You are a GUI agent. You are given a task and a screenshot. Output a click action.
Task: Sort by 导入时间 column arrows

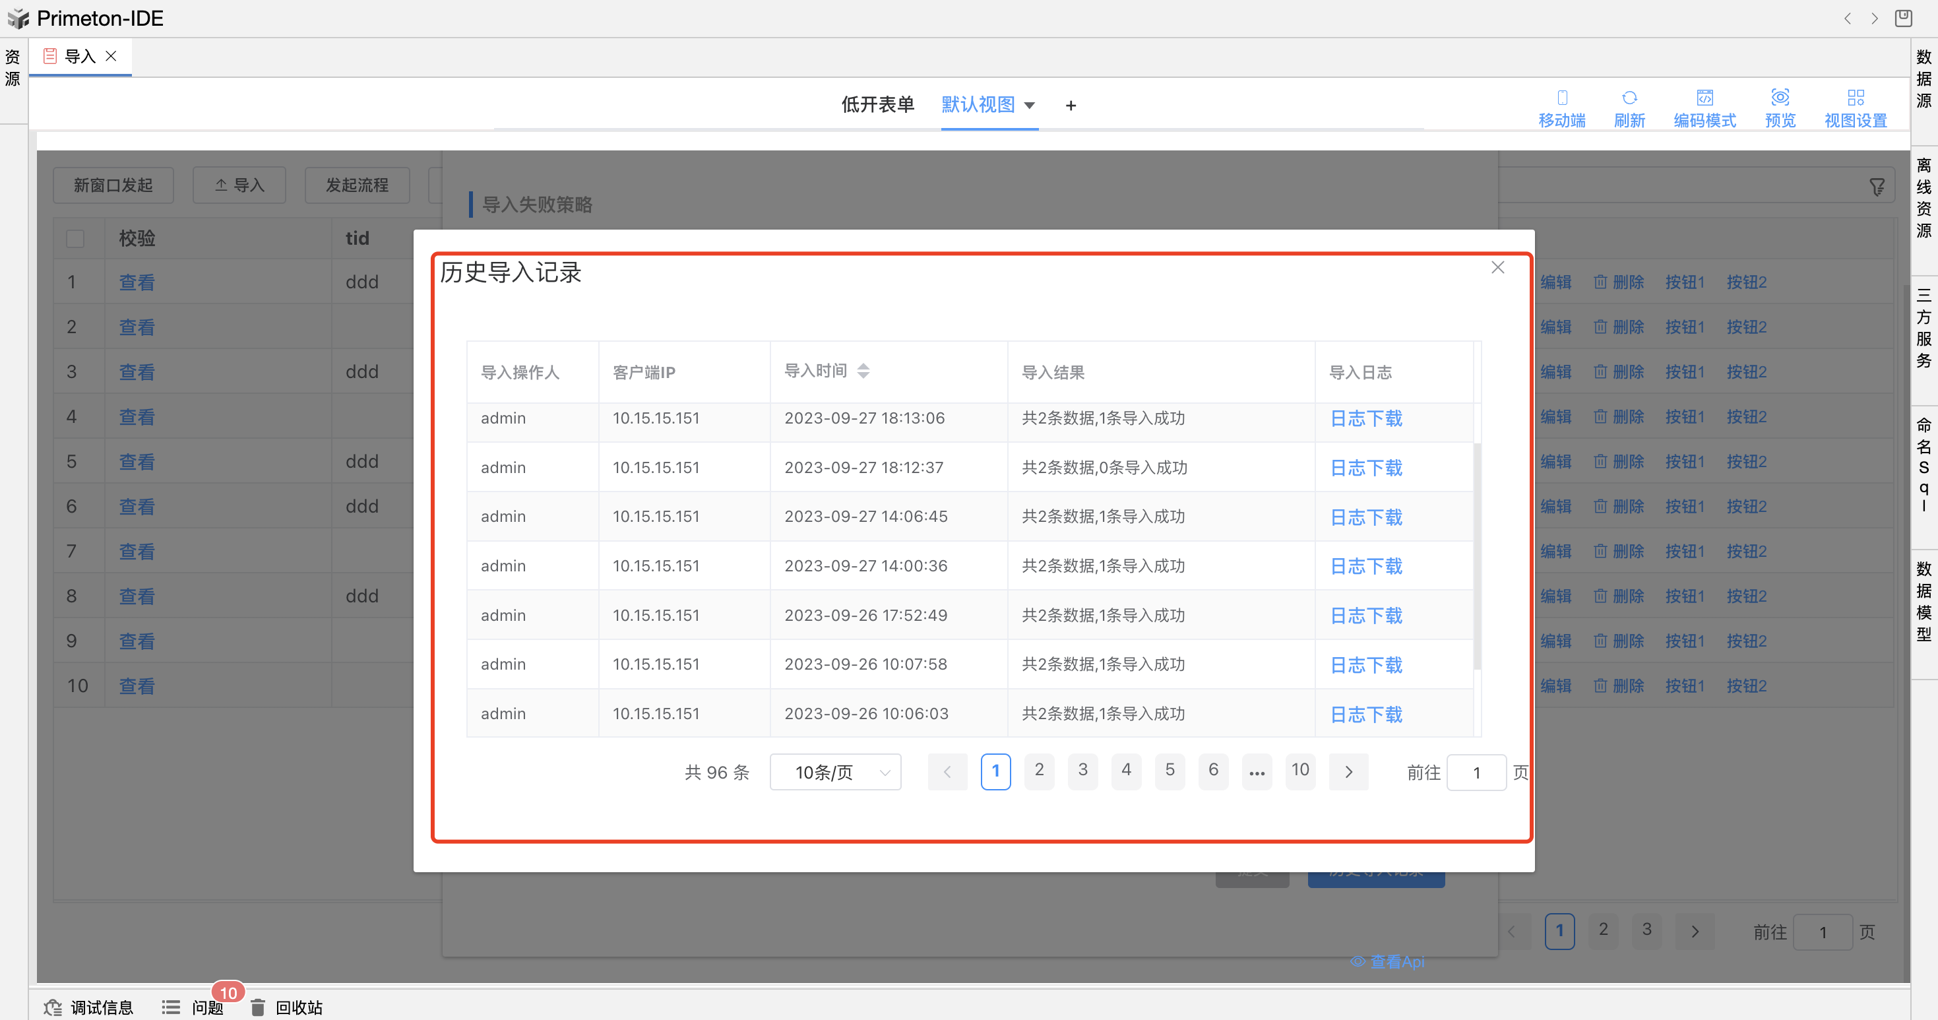(x=863, y=371)
